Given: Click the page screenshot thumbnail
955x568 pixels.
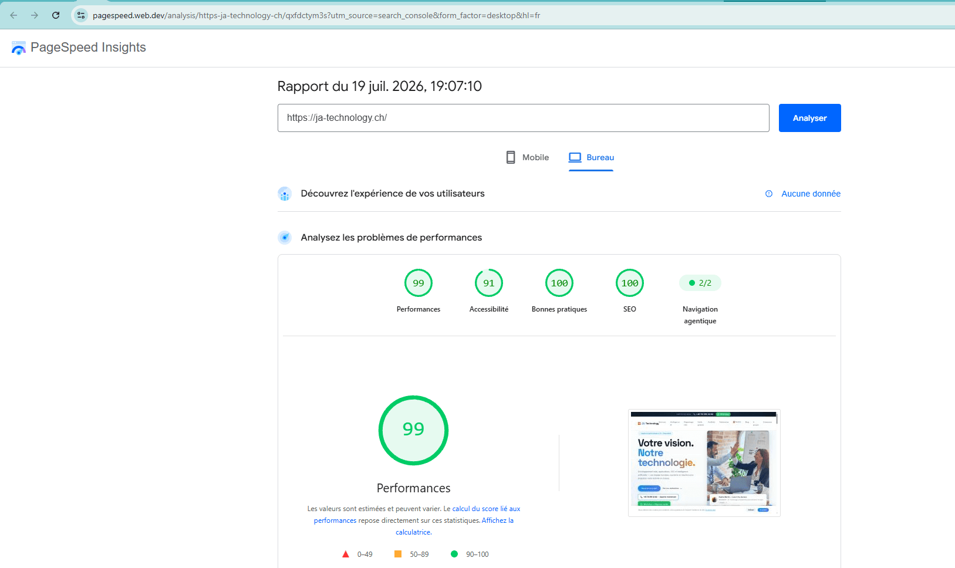Looking at the screenshot, I should 704,462.
